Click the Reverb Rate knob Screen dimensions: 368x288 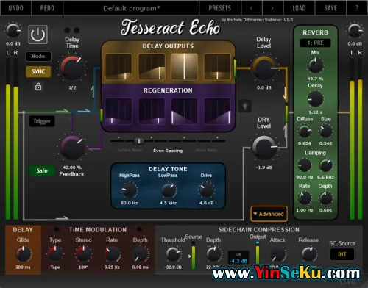[305, 198]
